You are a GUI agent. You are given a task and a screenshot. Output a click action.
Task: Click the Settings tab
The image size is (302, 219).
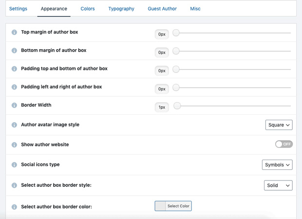18,9
